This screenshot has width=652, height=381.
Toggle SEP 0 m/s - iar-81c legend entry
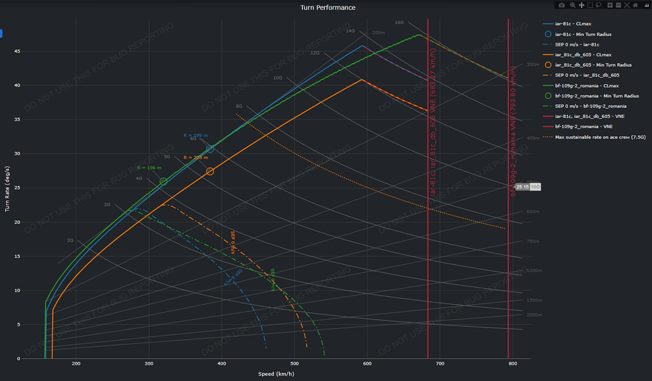[x=571, y=44]
